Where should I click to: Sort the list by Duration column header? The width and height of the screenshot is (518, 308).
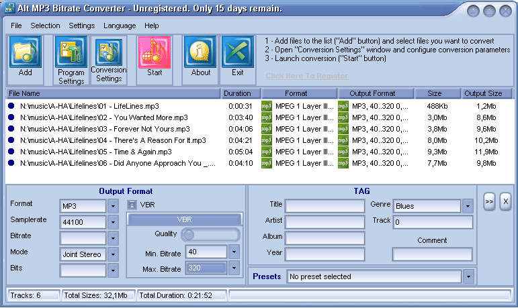click(x=237, y=93)
